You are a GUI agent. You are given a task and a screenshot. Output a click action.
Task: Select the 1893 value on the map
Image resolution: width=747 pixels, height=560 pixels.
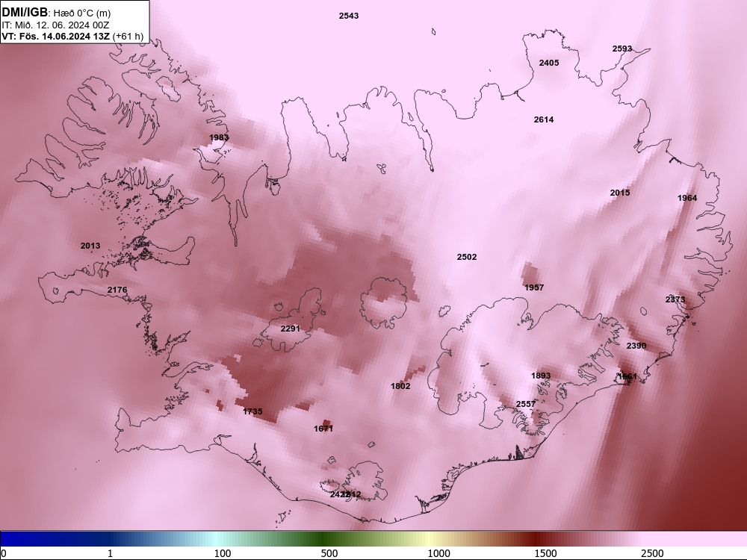click(x=541, y=376)
